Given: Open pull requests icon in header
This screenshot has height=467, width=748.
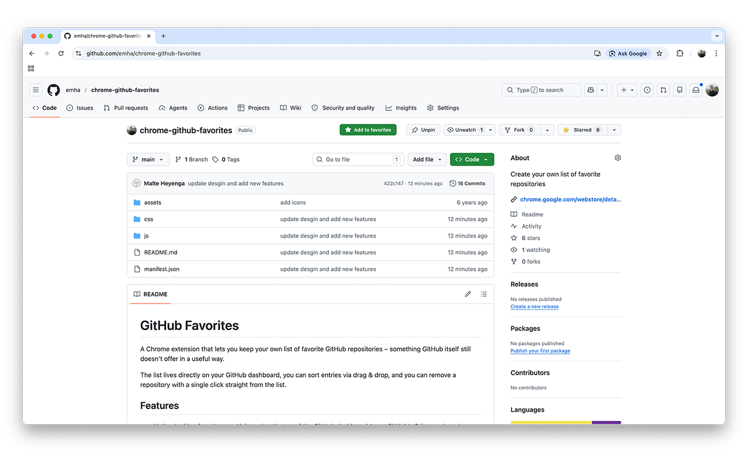Looking at the screenshot, I should tap(663, 90).
